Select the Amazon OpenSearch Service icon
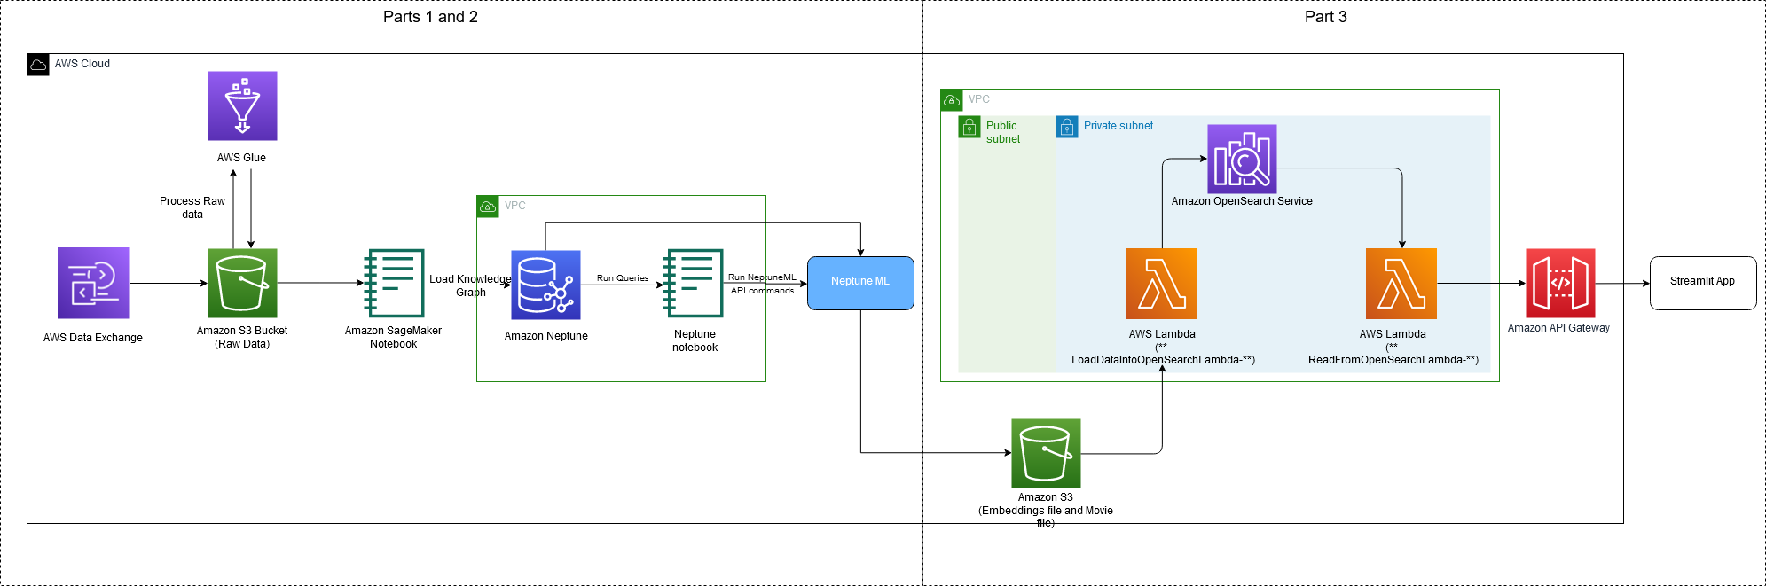Screen dimensions: 1766x586 tap(1242, 159)
